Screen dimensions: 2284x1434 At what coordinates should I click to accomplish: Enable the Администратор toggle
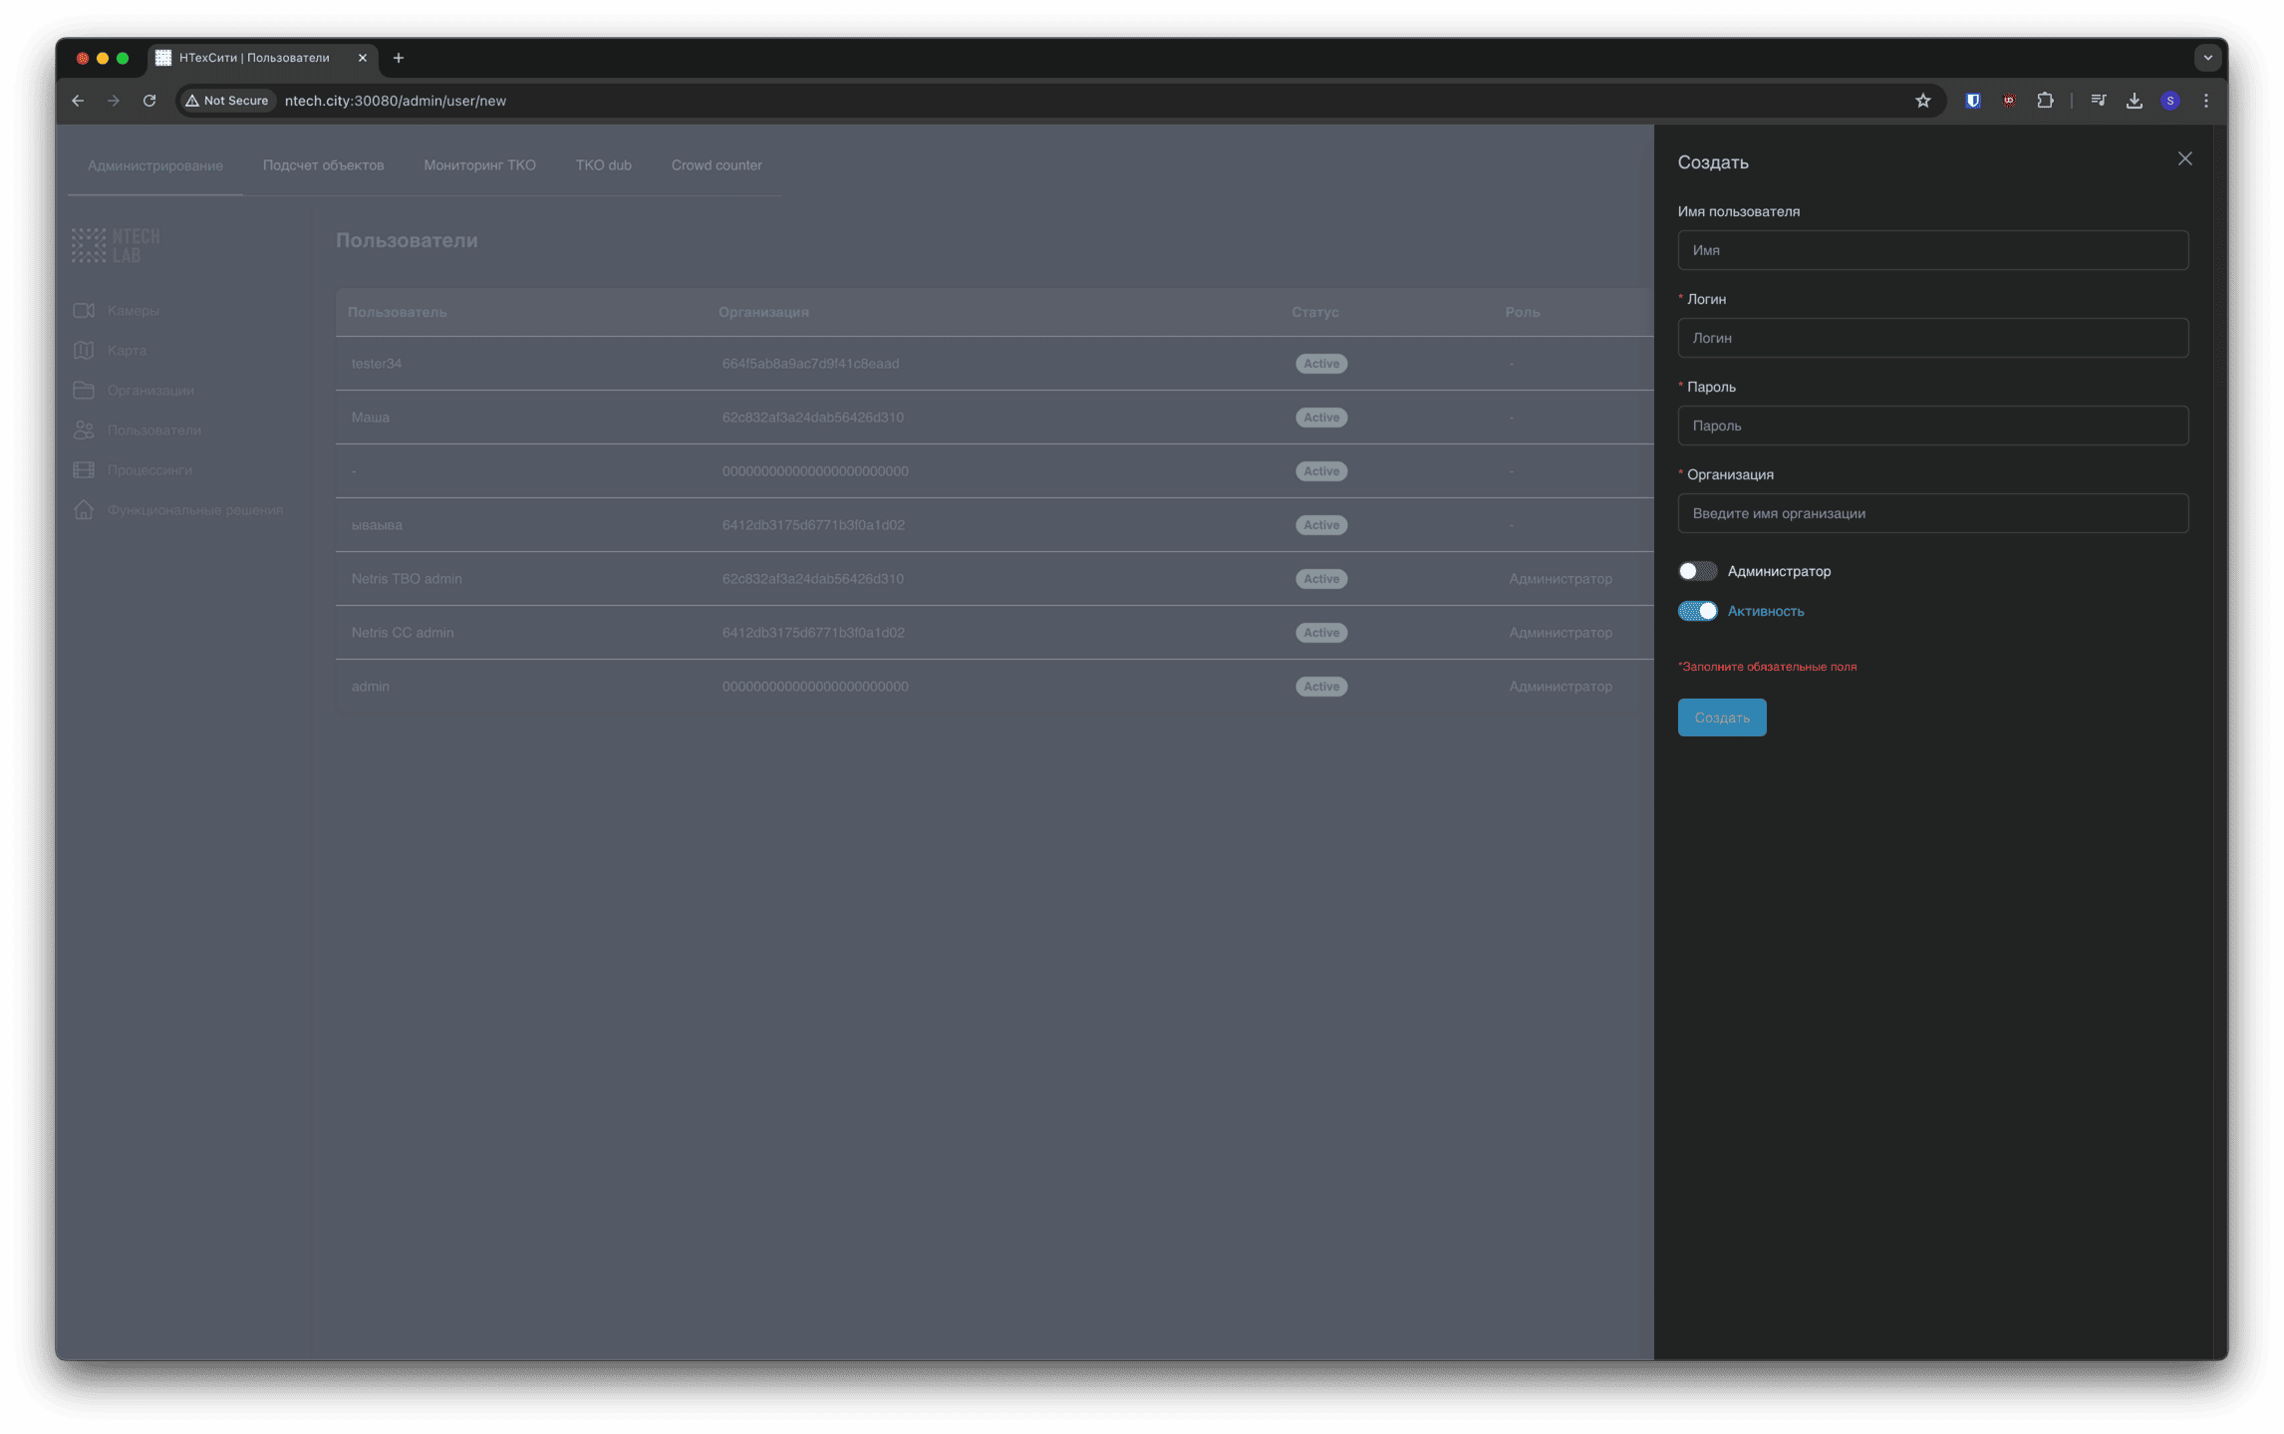[1696, 571]
